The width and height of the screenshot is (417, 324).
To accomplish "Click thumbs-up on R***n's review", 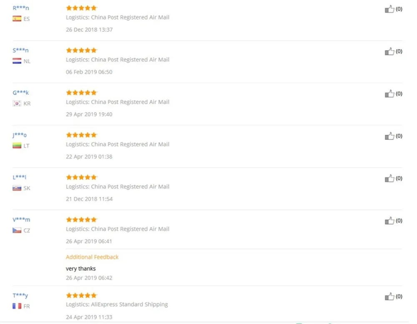I will pos(389,9).
